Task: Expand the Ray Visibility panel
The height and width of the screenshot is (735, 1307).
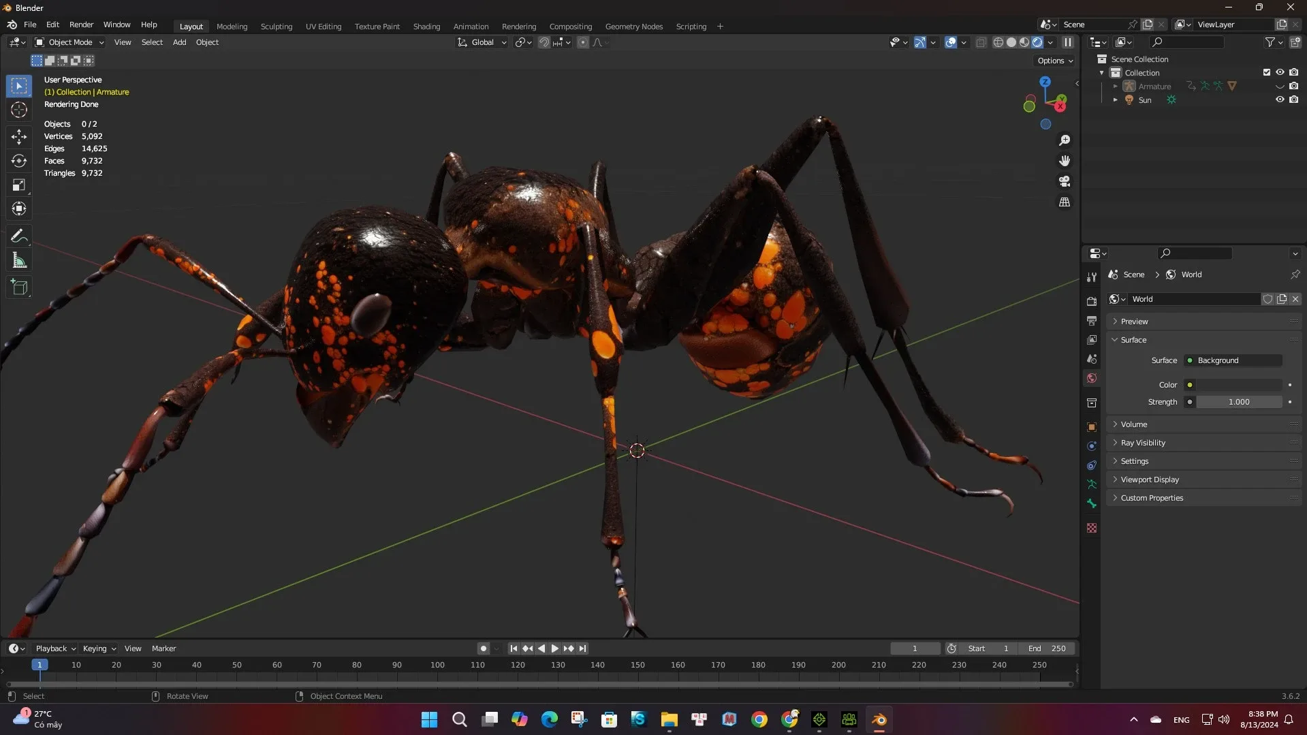Action: (x=1143, y=443)
